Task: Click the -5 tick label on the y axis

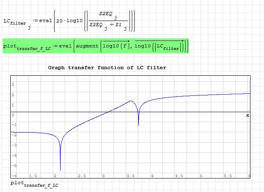Action: tap(13, 165)
